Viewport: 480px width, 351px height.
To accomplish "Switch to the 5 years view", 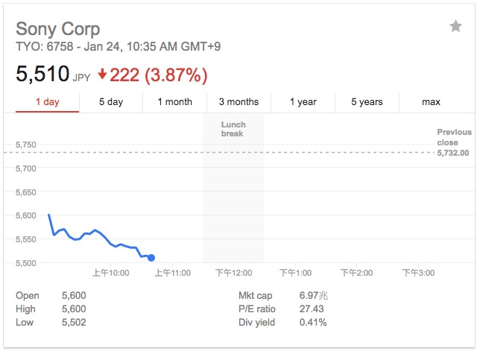I will click(367, 102).
